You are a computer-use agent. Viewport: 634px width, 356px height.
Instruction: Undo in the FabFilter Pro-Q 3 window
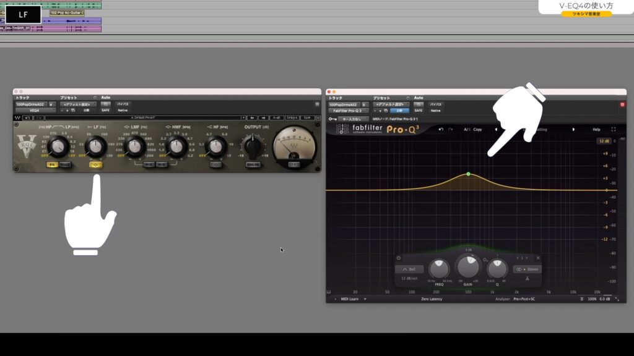(441, 130)
